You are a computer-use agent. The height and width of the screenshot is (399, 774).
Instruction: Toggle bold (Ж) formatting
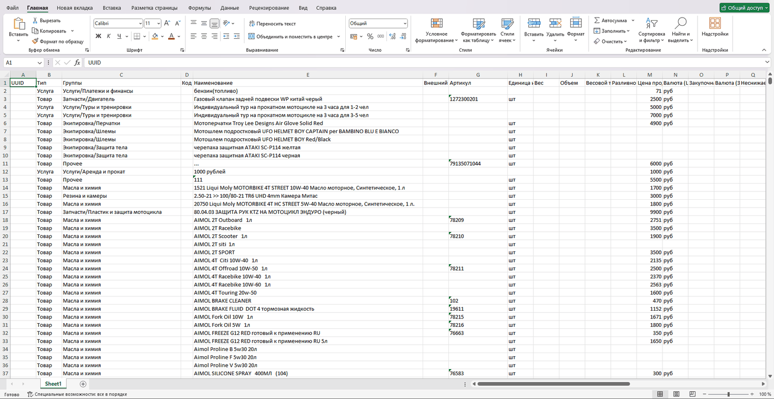tap(99, 36)
